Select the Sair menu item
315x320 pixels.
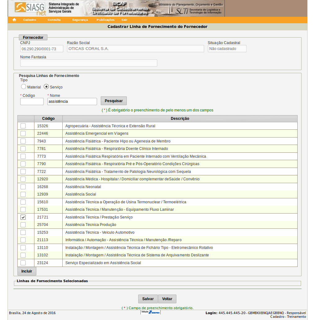[x=124, y=20]
